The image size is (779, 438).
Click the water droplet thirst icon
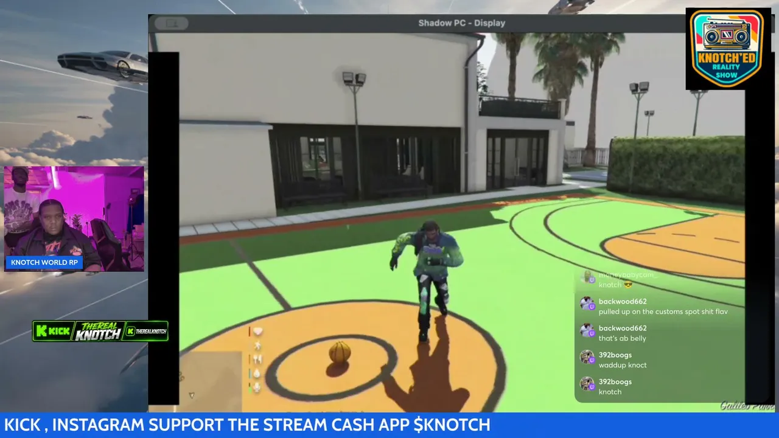[257, 374]
